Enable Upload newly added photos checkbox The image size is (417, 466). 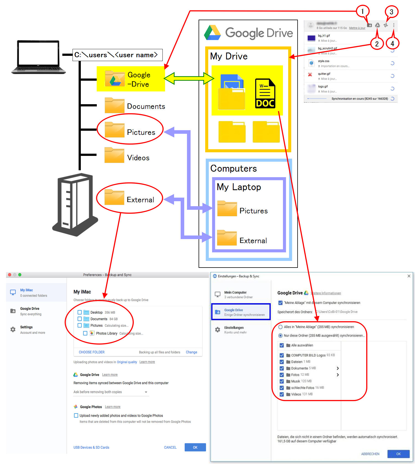[76, 415]
